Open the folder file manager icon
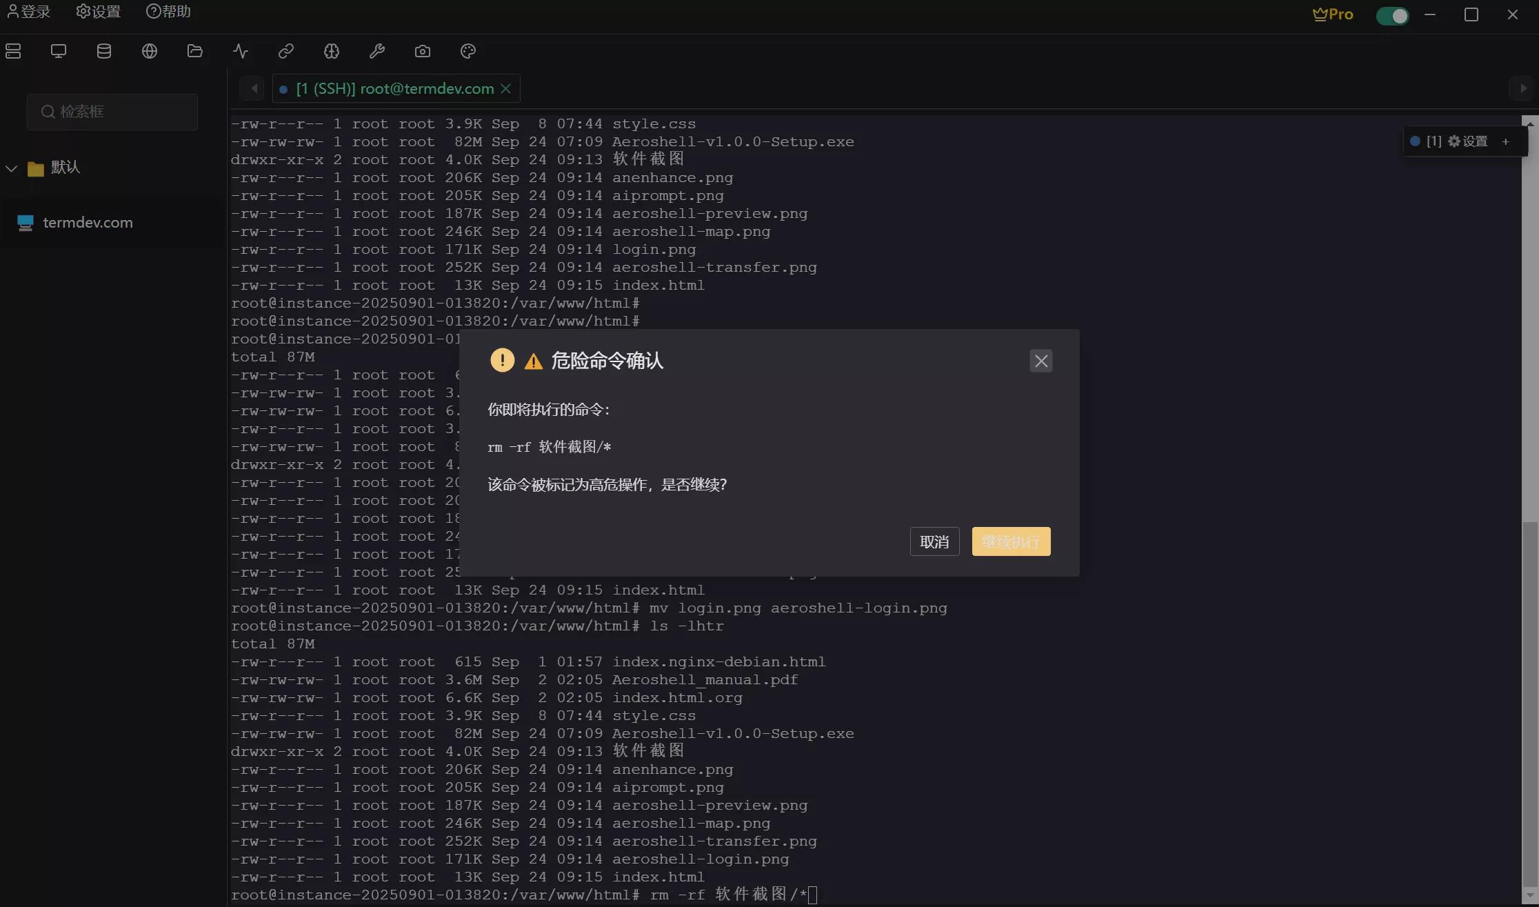The image size is (1539, 907). pyautogui.click(x=195, y=51)
